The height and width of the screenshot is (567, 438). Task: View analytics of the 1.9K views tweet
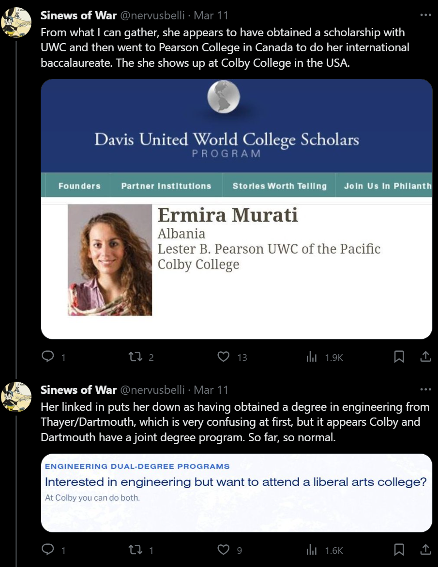[312, 357]
